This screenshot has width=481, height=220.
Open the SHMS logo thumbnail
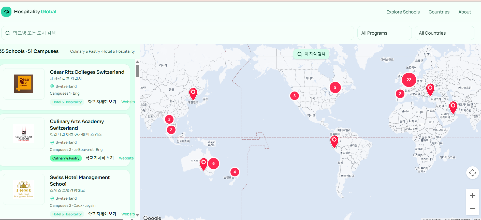pos(24,189)
